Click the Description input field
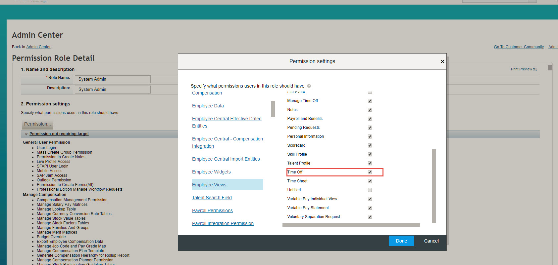 click(x=113, y=90)
